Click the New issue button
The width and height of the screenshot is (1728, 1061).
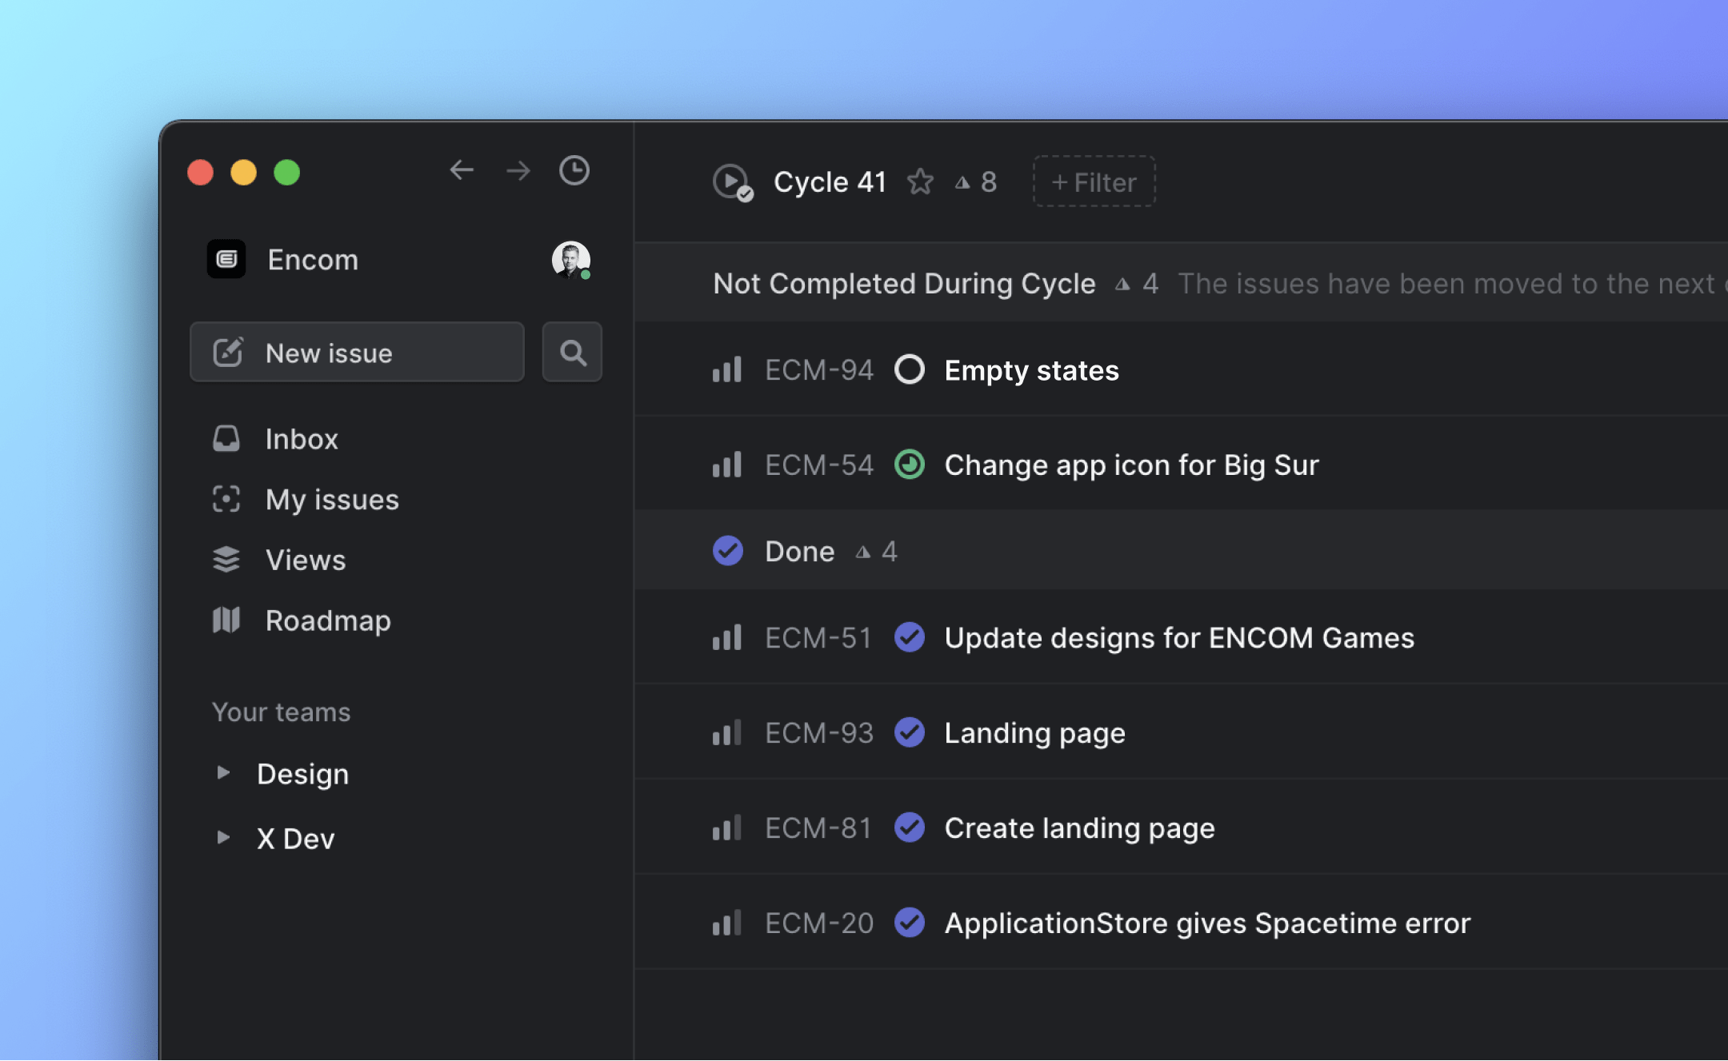(357, 353)
